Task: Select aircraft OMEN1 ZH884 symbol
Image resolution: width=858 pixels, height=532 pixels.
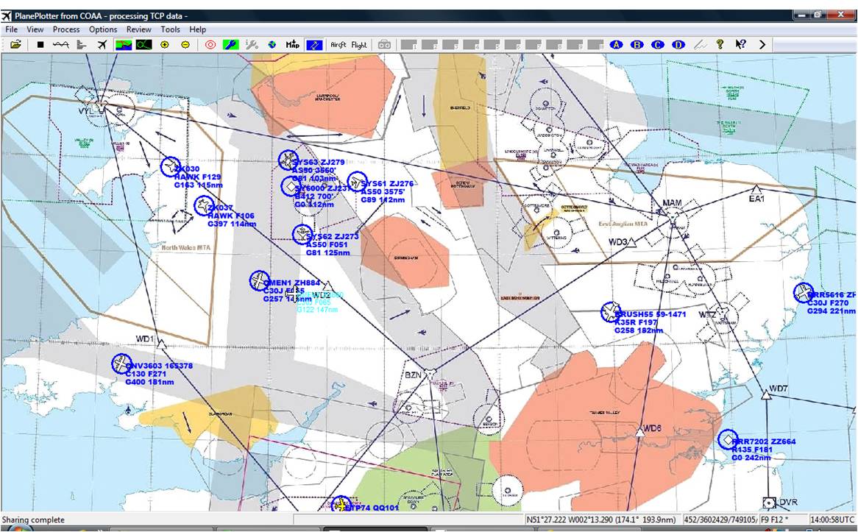Action: (259, 280)
